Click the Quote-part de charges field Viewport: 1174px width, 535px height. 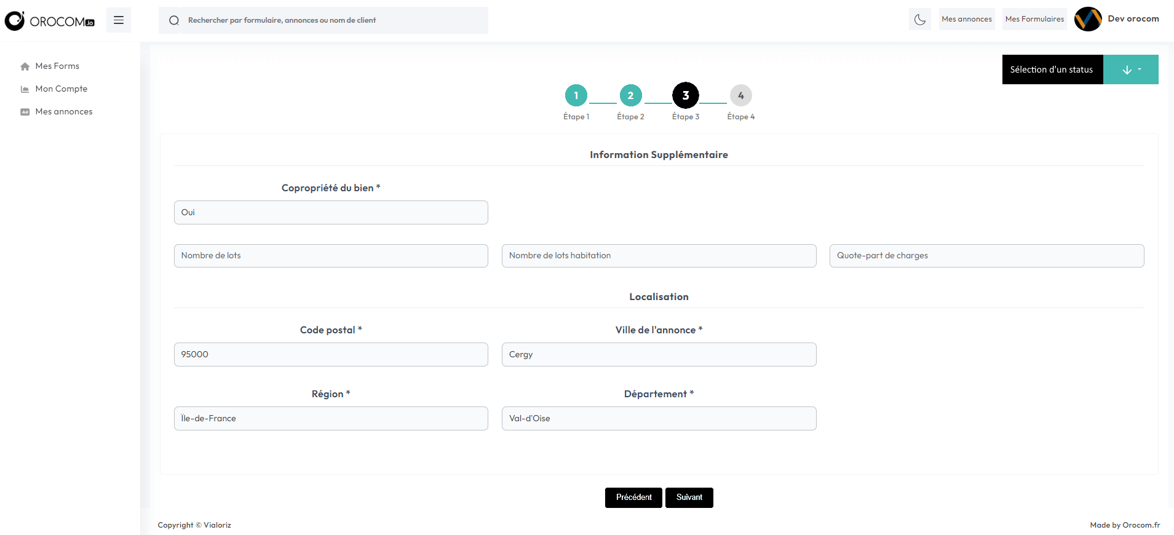click(986, 256)
